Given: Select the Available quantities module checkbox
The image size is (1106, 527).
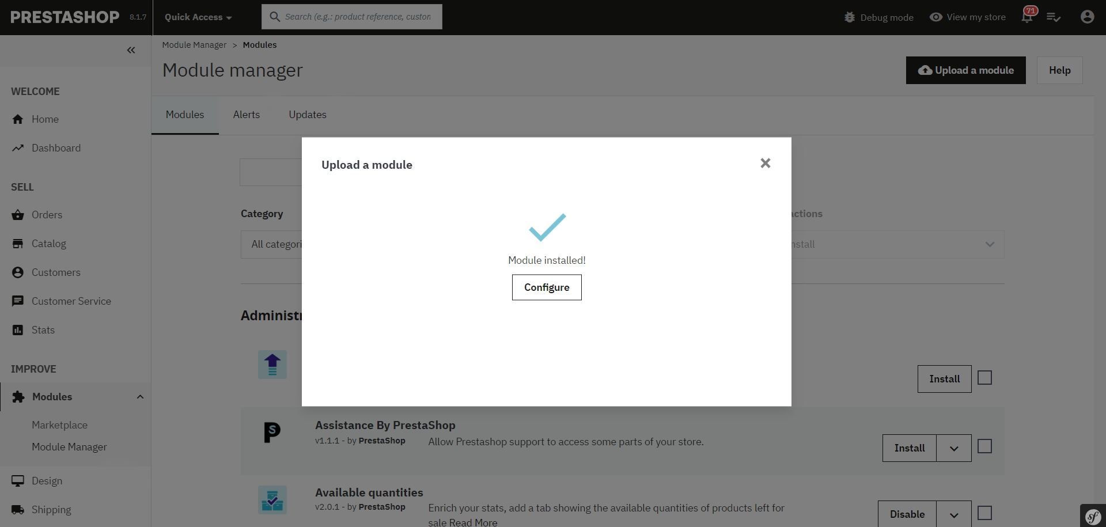Looking at the screenshot, I should (985, 513).
